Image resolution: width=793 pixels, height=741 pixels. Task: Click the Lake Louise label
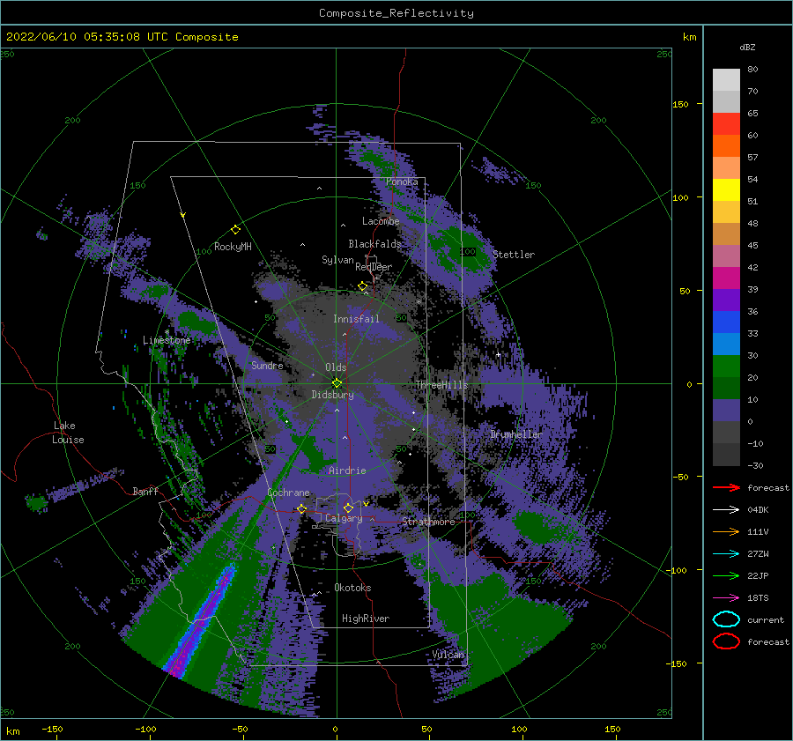click(68, 433)
